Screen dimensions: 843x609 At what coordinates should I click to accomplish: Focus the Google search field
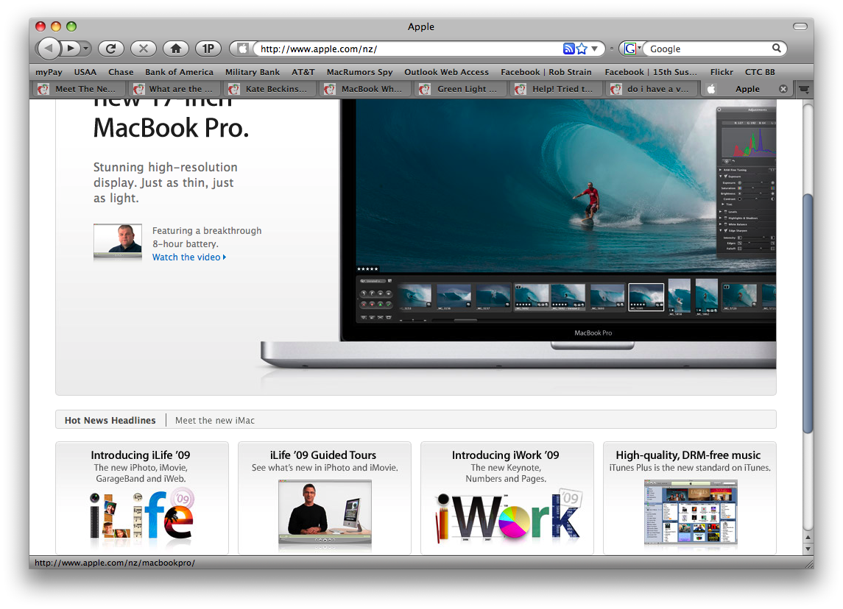708,49
